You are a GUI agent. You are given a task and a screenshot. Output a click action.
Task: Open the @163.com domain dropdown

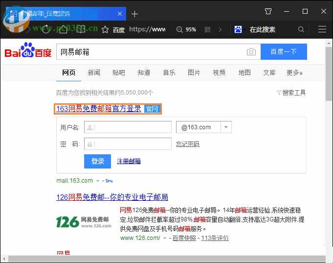[226, 127]
